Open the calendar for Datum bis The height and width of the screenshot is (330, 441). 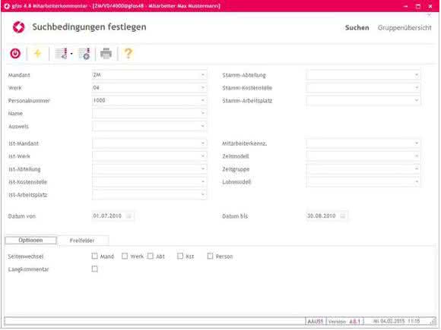[343, 215]
